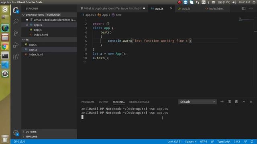Select the unsaved duplicate identifier file in Open Editors
Image resolution: width=257 pixels, height=144 pixels.
point(49,20)
